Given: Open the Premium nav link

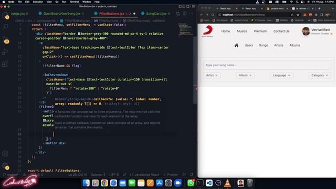Looking at the screenshot, I should (260, 31).
